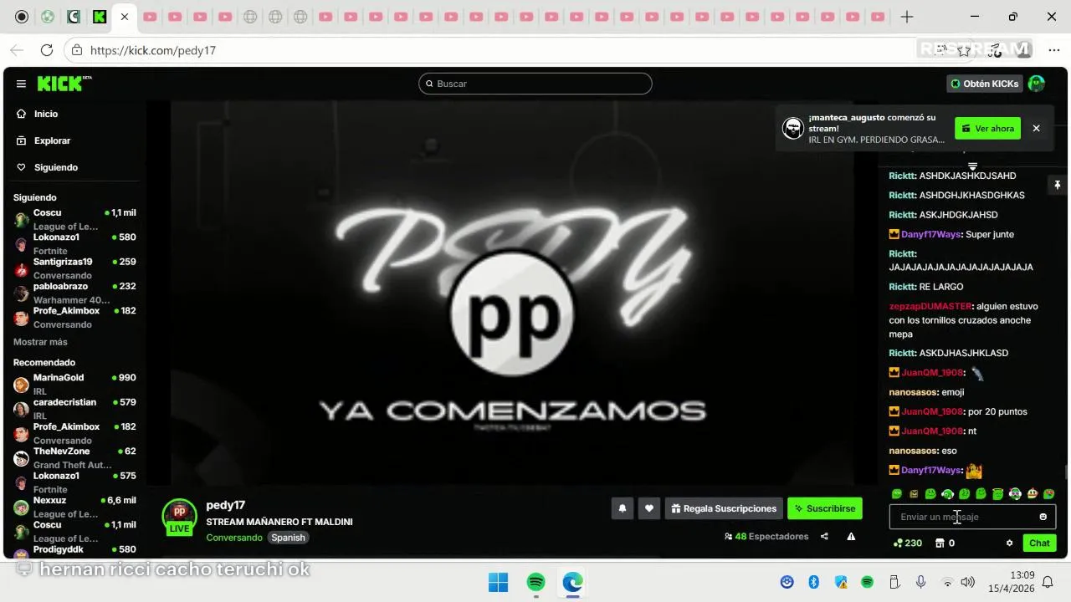Open Santigrizas19 channel in Siguiendo
Screen dimensions: 1071x602
coord(74,268)
